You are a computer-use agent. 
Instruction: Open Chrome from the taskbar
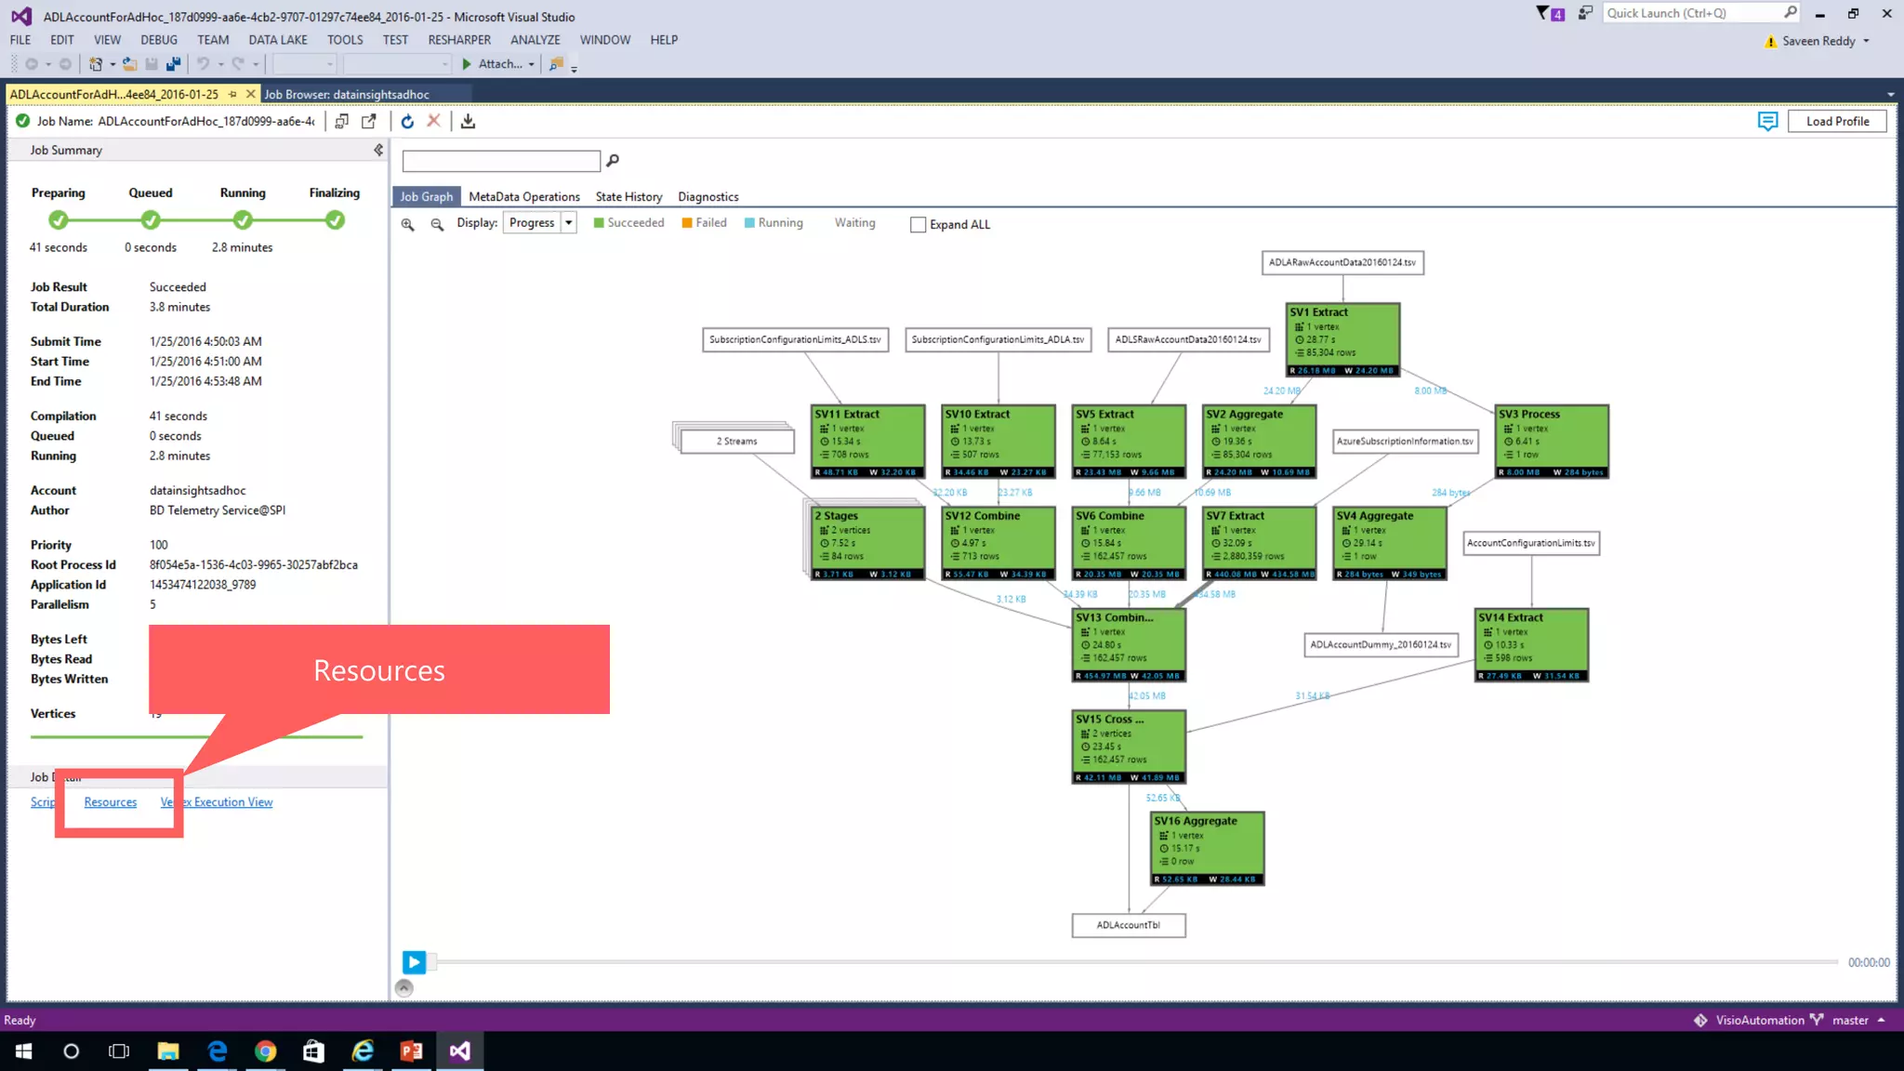coord(266,1051)
